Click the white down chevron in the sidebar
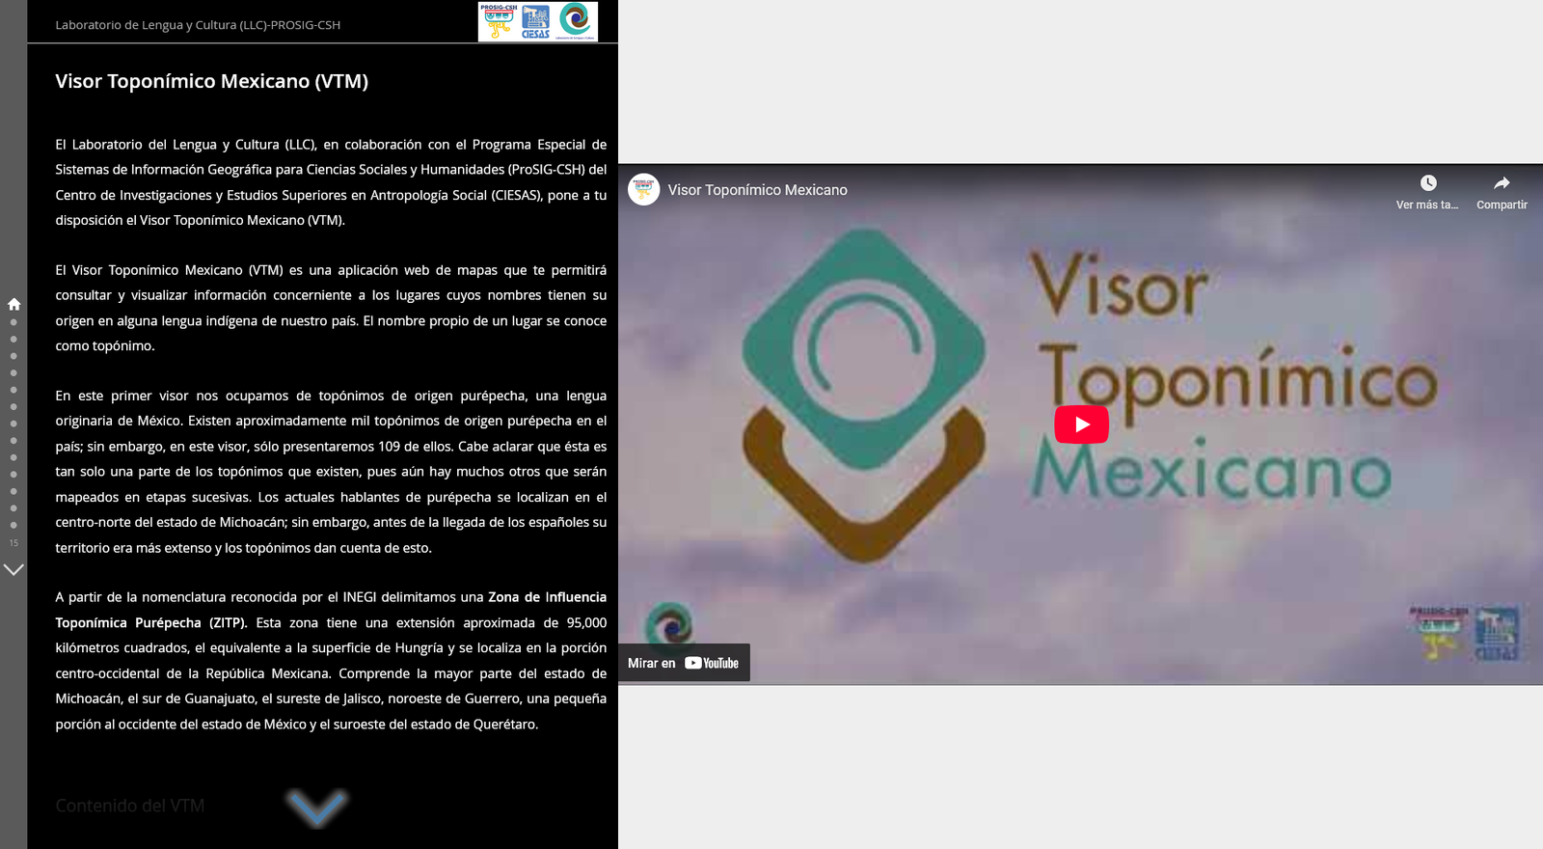The image size is (1543, 849). point(14,570)
